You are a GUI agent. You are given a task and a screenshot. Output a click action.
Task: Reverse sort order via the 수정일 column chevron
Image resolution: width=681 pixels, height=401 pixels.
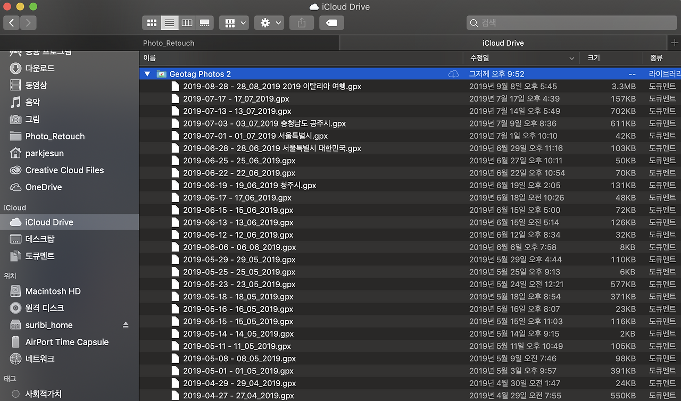[571, 58]
